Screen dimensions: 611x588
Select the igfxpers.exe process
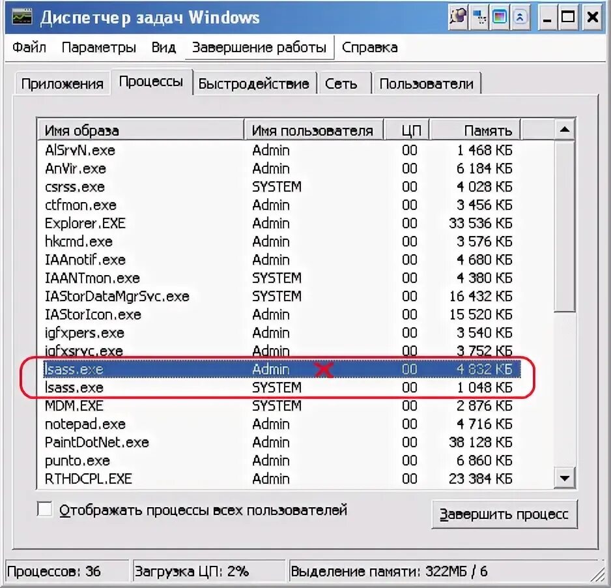click(x=282, y=333)
